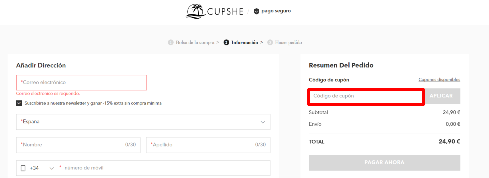Focus the Correo electrónico field
The image size is (489, 178).
click(81, 83)
